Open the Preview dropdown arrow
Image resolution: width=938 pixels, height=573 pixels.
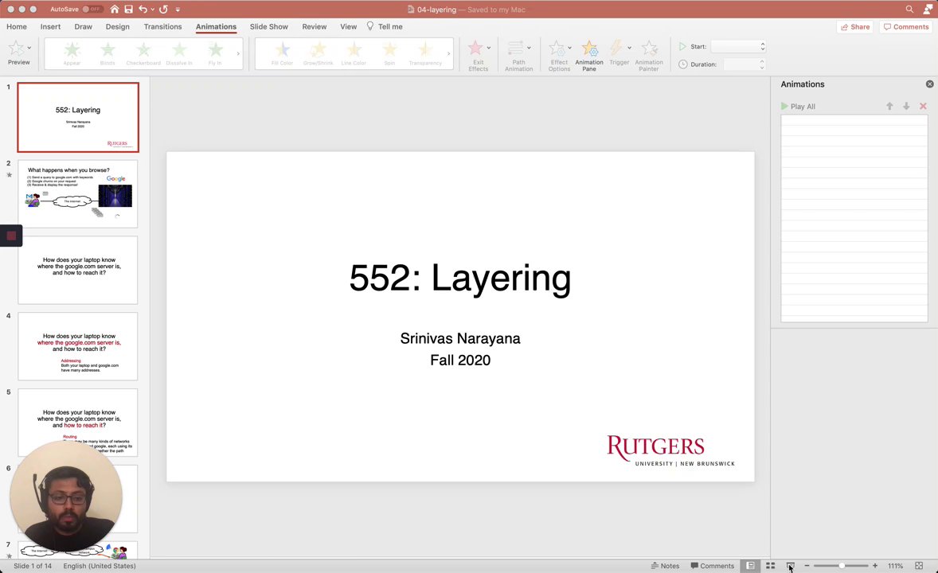click(x=29, y=48)
